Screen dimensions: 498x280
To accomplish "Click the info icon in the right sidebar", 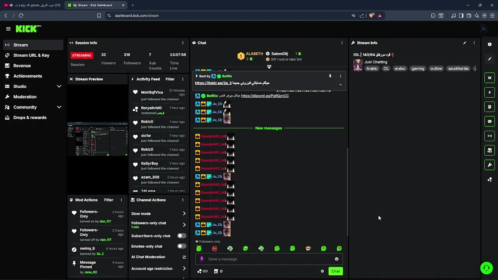I will [490, 44].
